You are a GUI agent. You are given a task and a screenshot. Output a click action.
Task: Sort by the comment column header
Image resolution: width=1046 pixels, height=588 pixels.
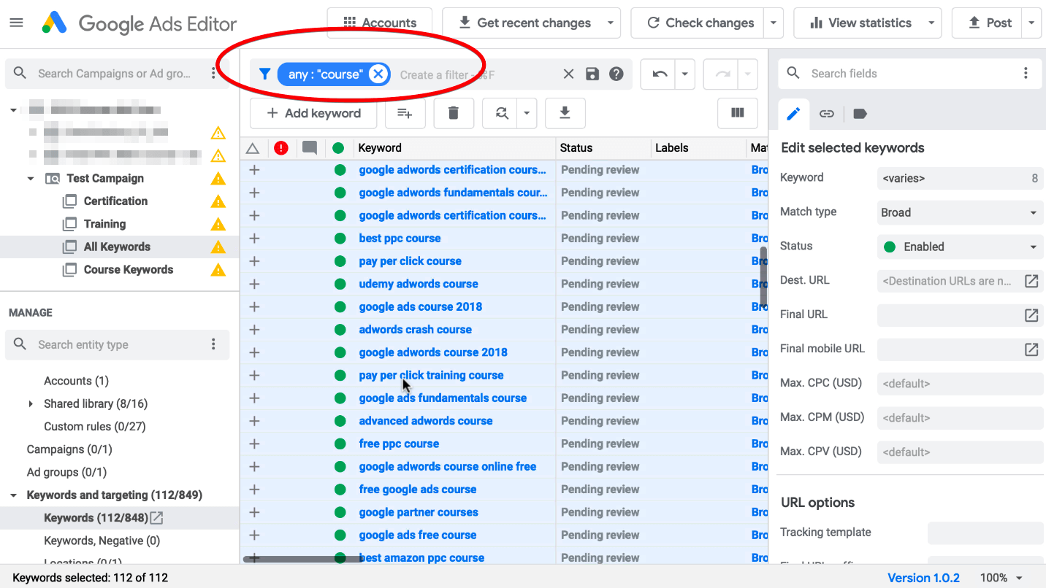coord(310,148)
